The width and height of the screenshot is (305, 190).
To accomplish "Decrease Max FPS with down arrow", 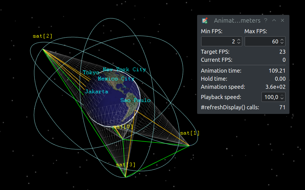I will (282, 43).
